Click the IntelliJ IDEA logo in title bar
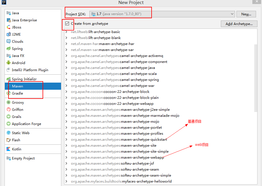This screenshot has width=262, height=186. [4, 2]
